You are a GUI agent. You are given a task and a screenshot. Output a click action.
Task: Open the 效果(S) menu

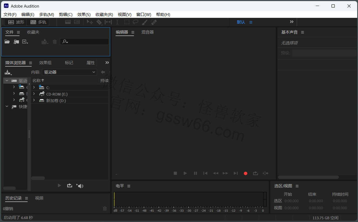click(x=84, y=15)
